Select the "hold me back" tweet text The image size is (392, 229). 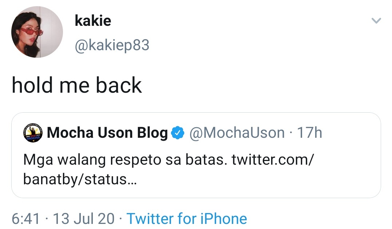click(76, 85)
